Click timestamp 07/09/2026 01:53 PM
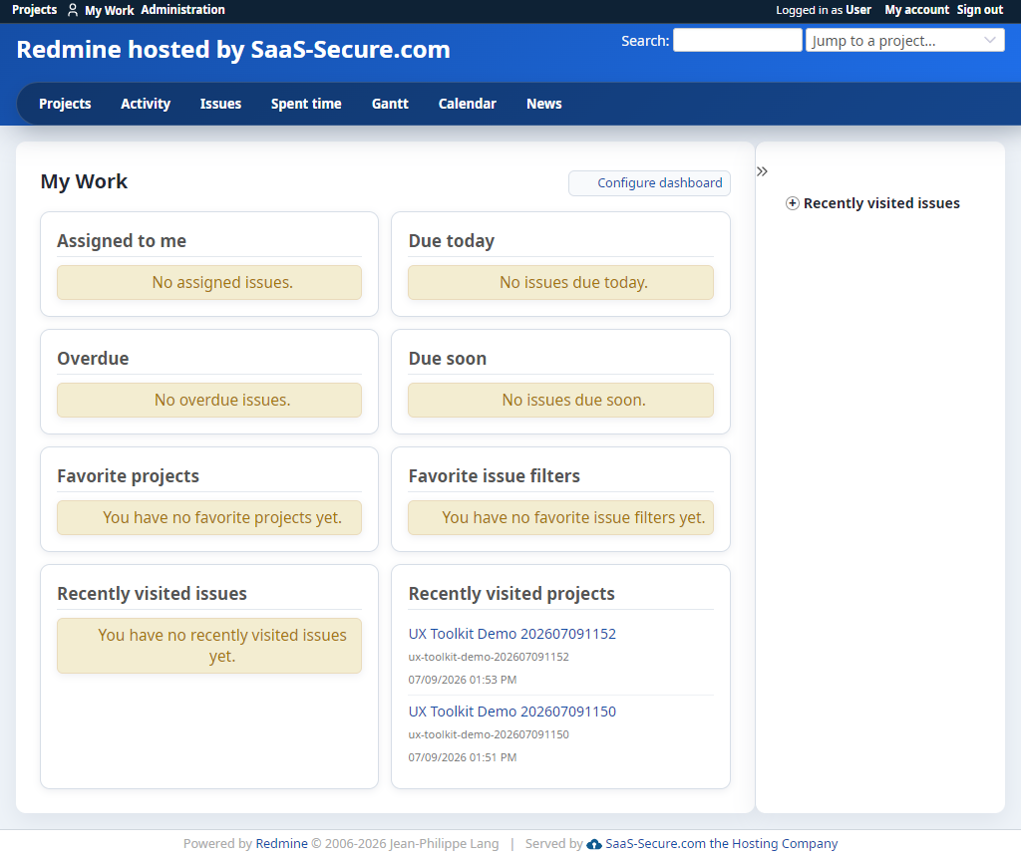The image size is (1021, 857). point(463,680)
